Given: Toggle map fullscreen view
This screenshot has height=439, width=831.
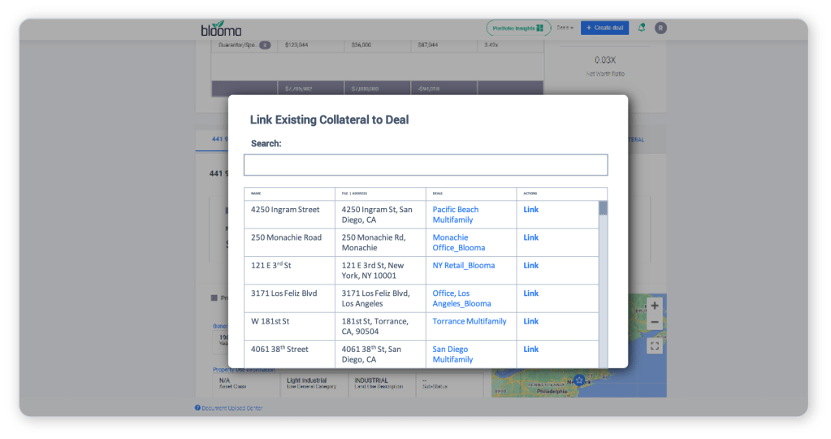Looking at the screenshot, I should [655, 346].
